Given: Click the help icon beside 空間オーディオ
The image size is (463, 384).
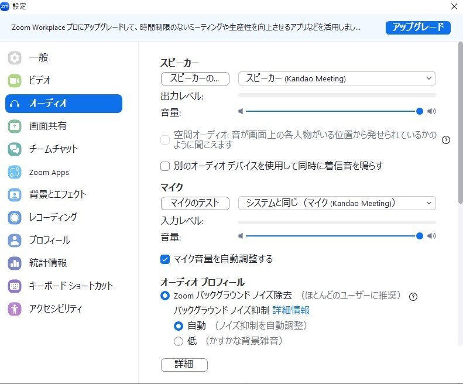Looking at the screenshot, I should pos(446,140).
